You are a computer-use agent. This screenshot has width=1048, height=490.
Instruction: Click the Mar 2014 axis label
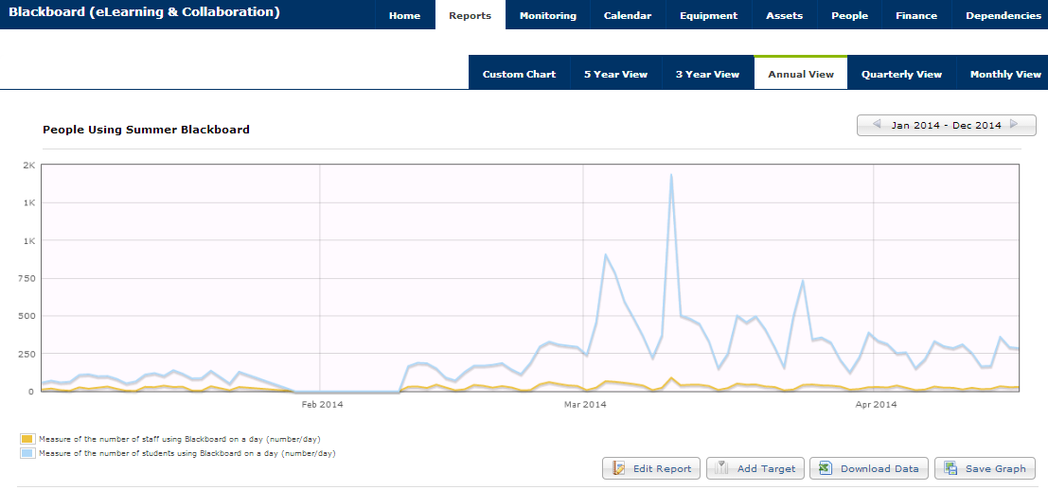pyautogui.click(x=585, y=404)
